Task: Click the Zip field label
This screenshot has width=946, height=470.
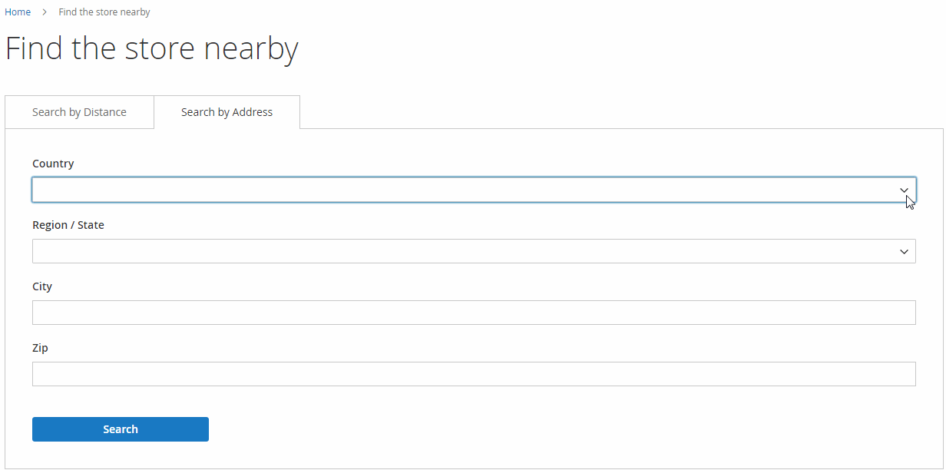Action: pyautogui.click(x=40, y=348)
